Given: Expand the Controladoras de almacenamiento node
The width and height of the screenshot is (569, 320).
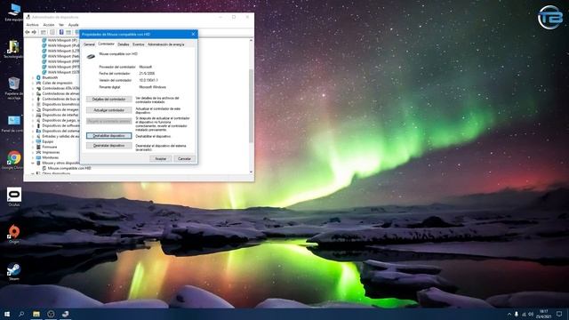Looking at the screenshot, I should click(x=33, y=93).
